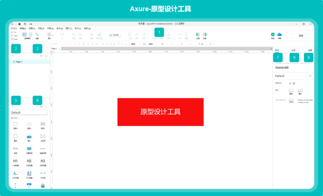Viewport: 323px width, 196px height.
Task: Click the Copy button
Action: (14, 36)
